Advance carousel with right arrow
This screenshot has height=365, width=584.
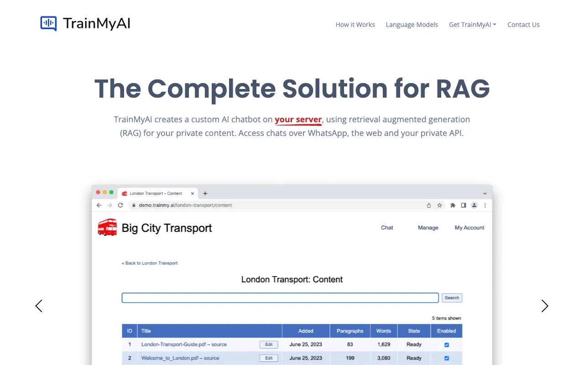click(x=545, y=306)
